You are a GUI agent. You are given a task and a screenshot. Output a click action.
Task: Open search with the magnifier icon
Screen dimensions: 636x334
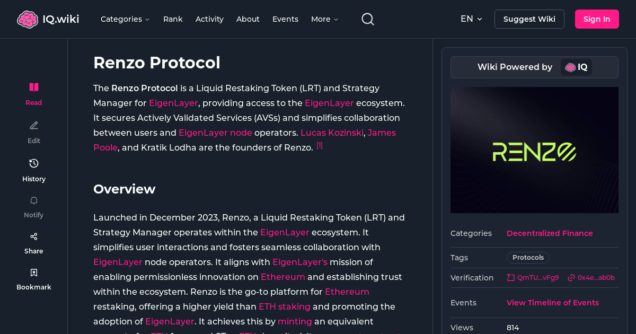(x=367, y=19)
